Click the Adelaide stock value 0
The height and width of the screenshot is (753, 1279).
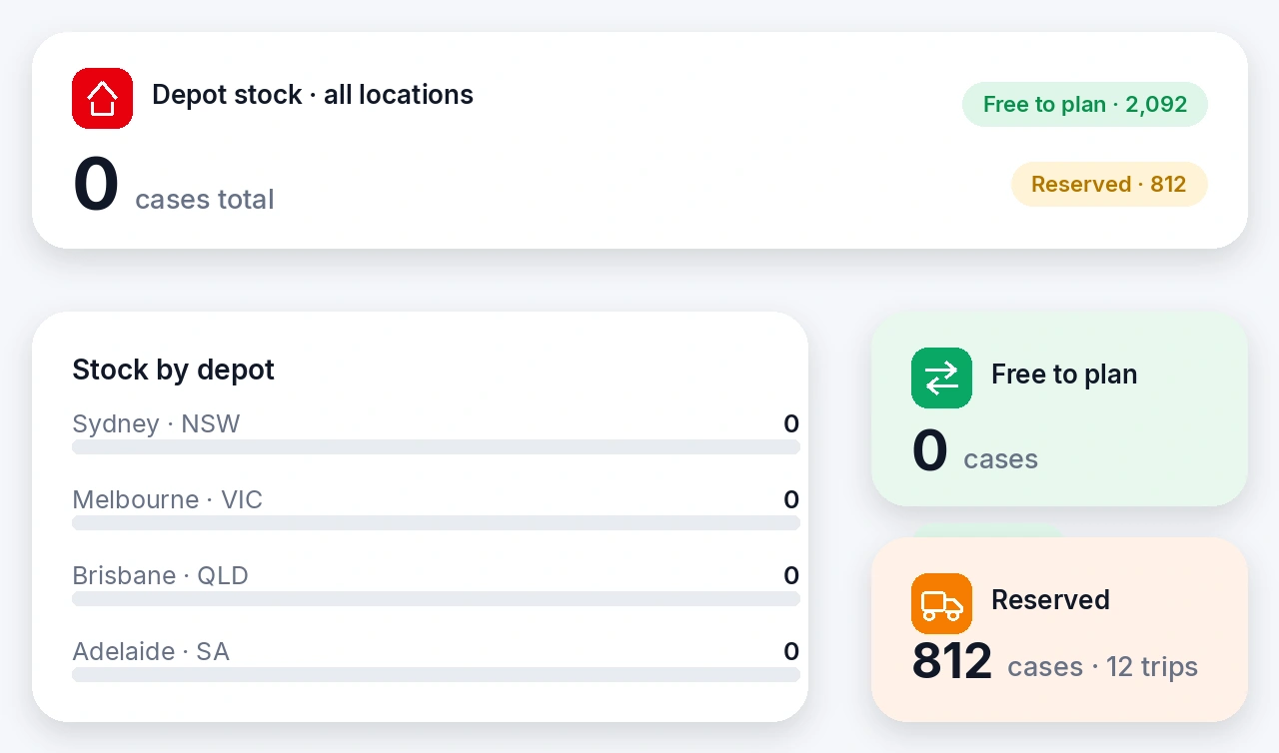(791, 652)
